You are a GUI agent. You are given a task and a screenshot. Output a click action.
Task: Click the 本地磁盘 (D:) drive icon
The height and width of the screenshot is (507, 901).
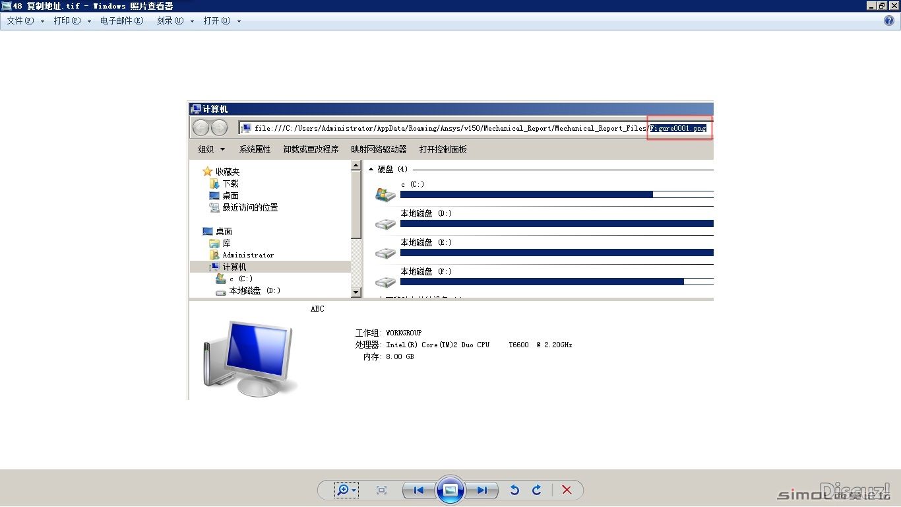click(385, 224)
